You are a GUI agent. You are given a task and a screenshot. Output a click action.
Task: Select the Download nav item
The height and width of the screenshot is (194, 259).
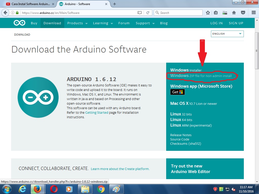point(52,23)
